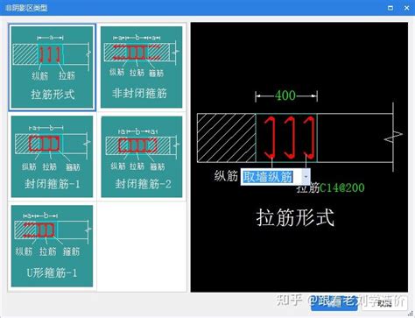Maximize the 非阴影区类型 dialog
This screenshot has width=415, height=318.
390,8
